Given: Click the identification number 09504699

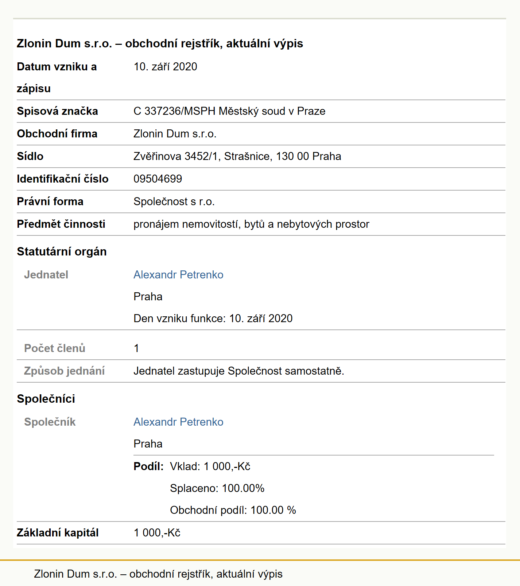Looking at the screenshot, I should [x=158, y=179].
